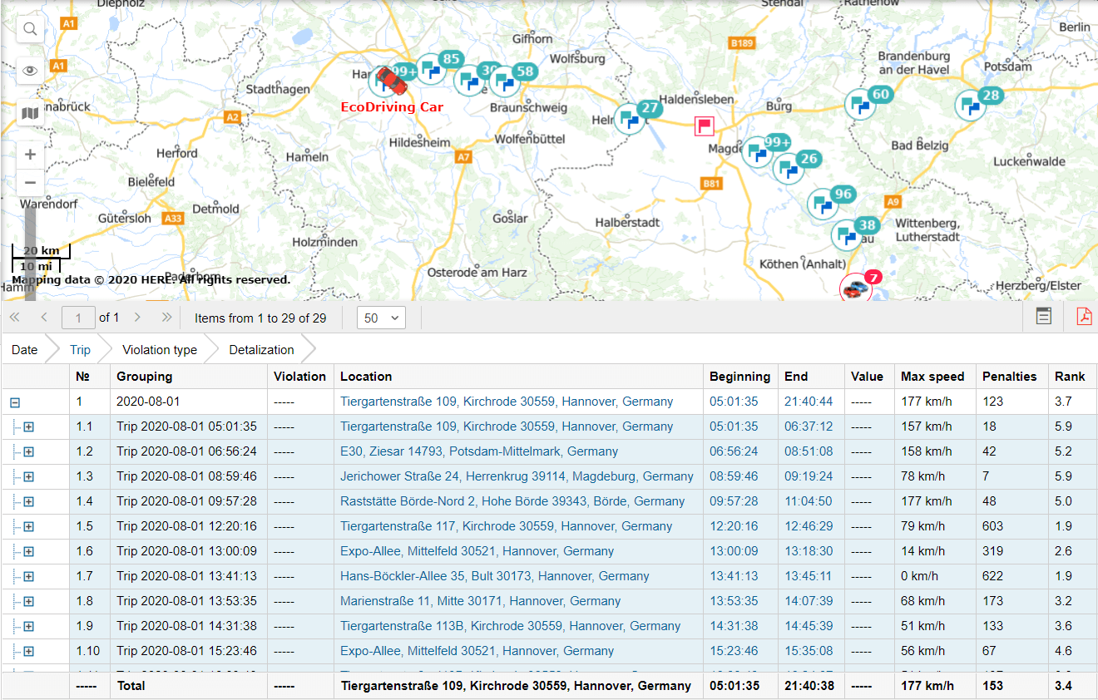Export report using the PDF icon

[x=1084, y=317]
